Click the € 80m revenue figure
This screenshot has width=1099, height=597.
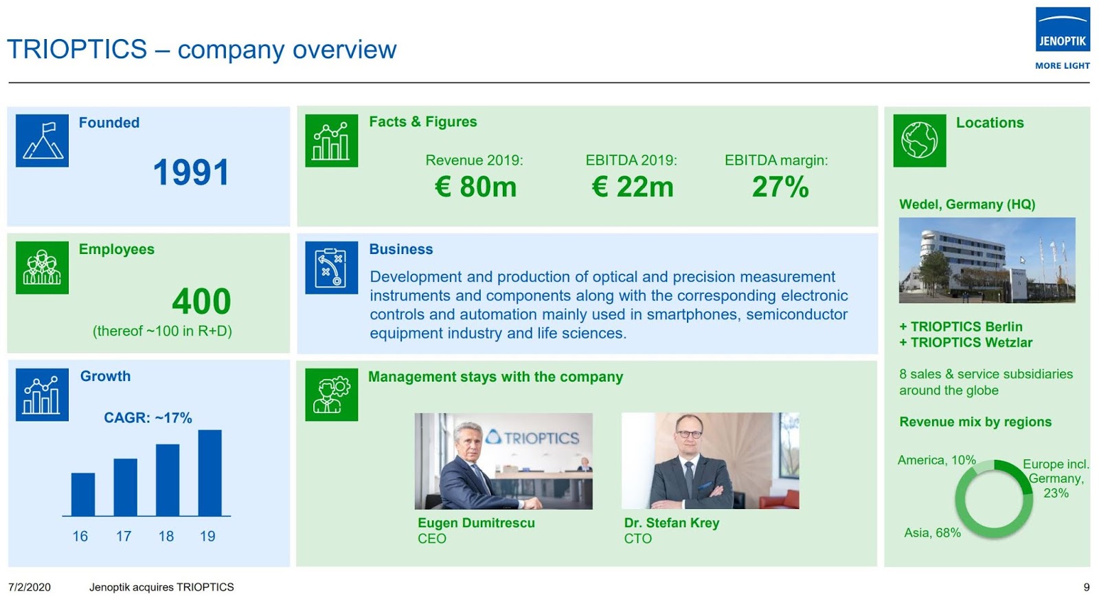pos(475,187)
